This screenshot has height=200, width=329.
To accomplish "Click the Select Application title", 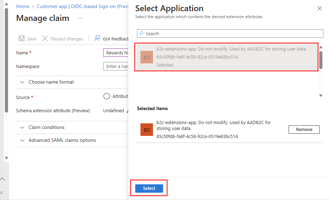I will tap(169, 8).
